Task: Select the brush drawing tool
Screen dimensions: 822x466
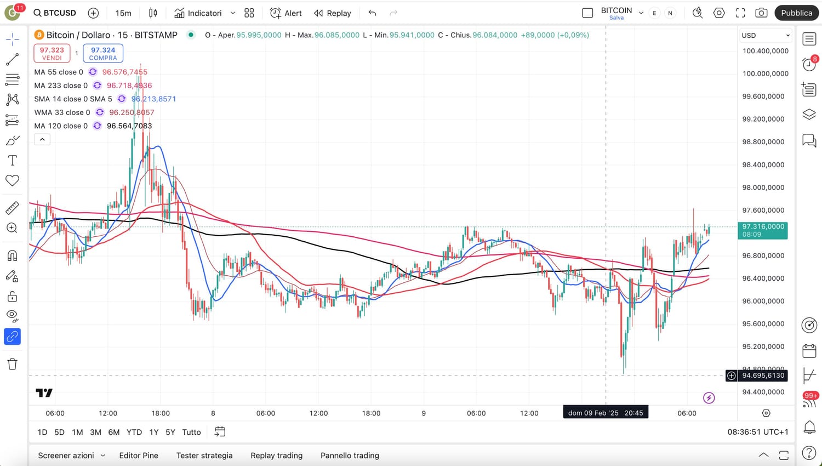Action: point(12,140)
